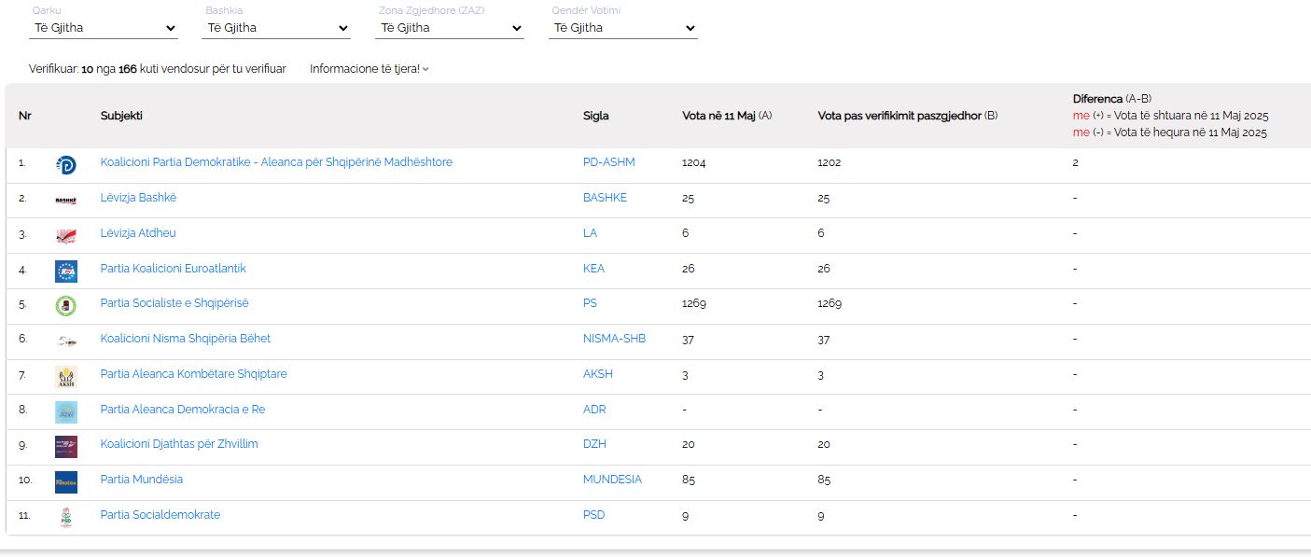Open Koalicioni Partia Demokratike link
Viewport: 1311px width, 557px height.
[x=276, y=162]
